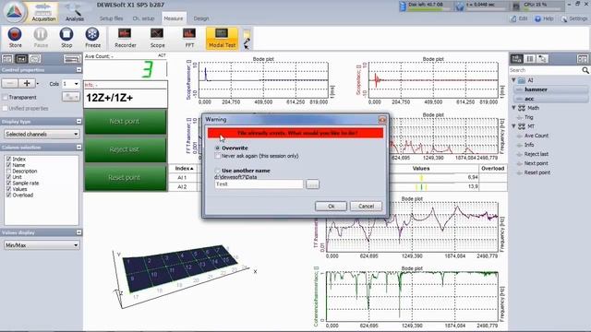Open the FFT display
The width and height of the screenshot is (591, 332).
pos(189,38)
